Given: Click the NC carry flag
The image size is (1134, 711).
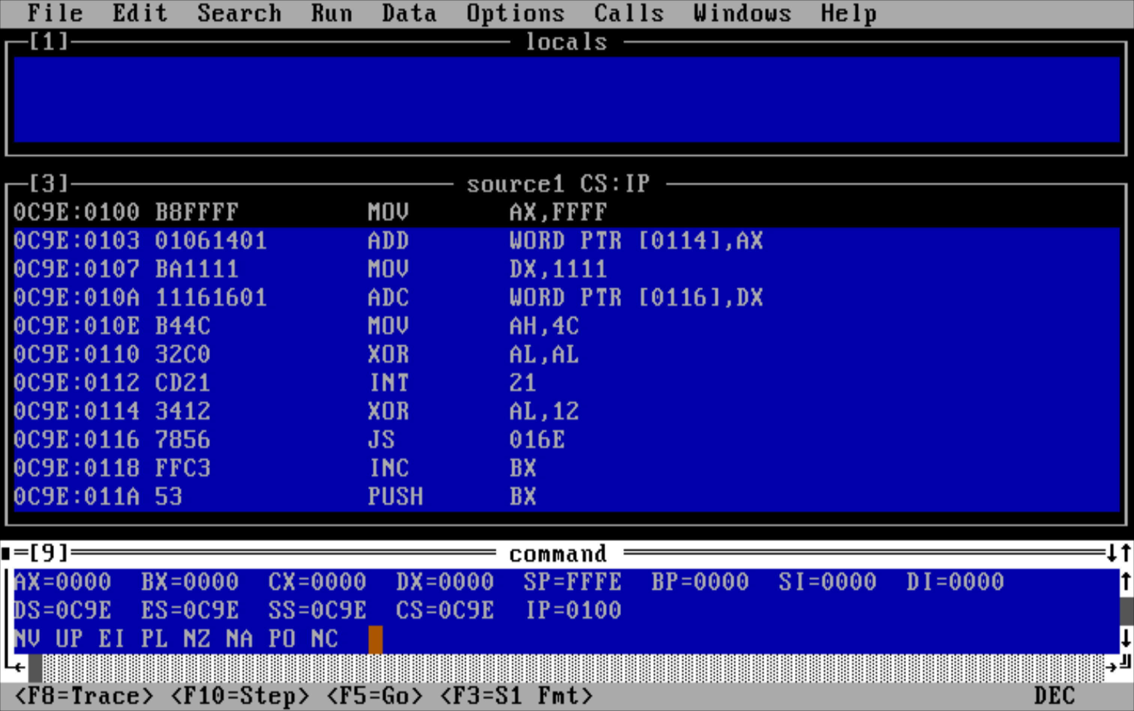Looking at the screenshot, I should pyautogui.click(x=325, y=639).
